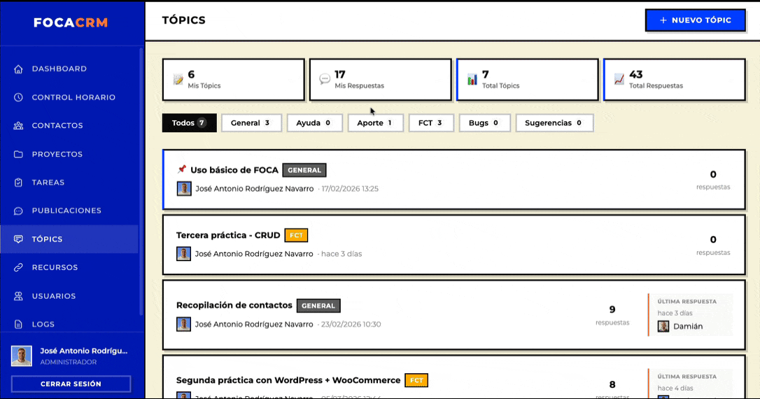The width and height of the screenshot is (760, 399).
Task: Click the Mis Tópics stat card
Action: [x=233, y=80]
